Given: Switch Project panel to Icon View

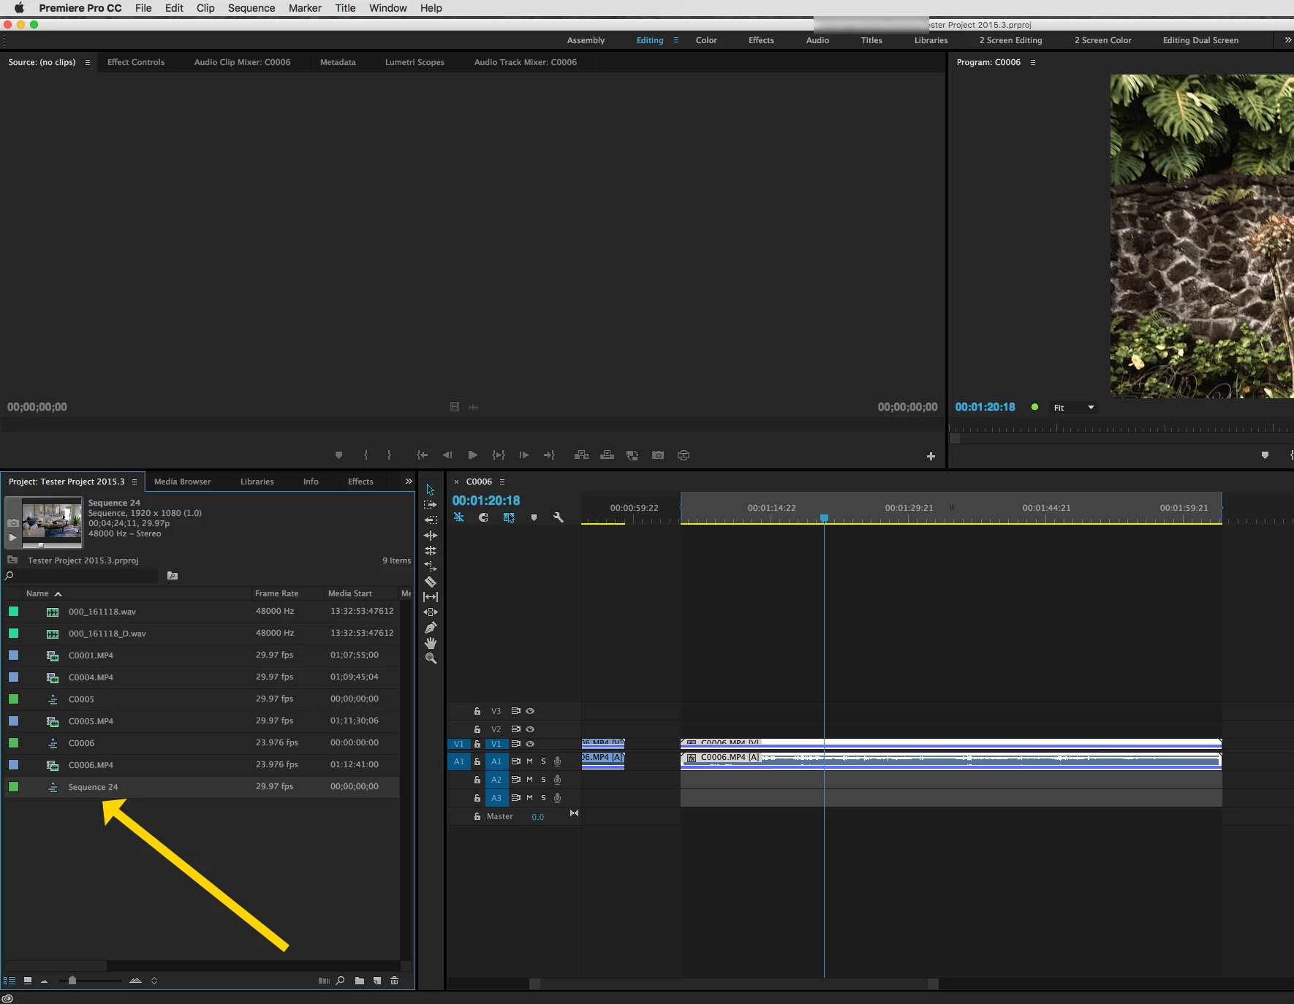Looking at the screenshot, I should (x=28, y=981).
